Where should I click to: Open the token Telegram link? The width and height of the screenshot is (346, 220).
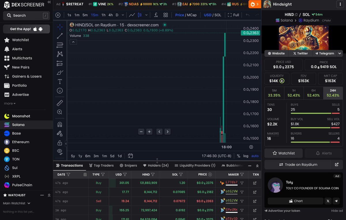click(324, 53)
